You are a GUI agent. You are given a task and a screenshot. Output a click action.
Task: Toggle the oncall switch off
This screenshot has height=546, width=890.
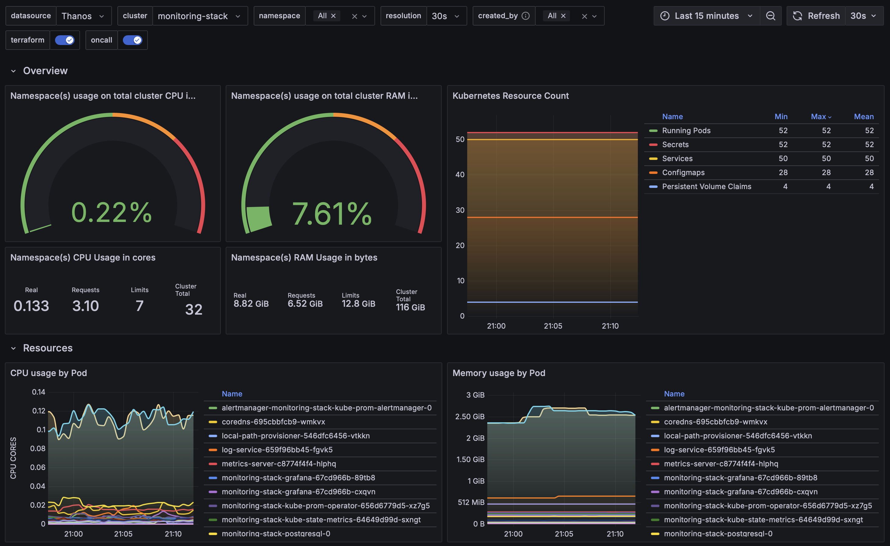pos(132,40)
